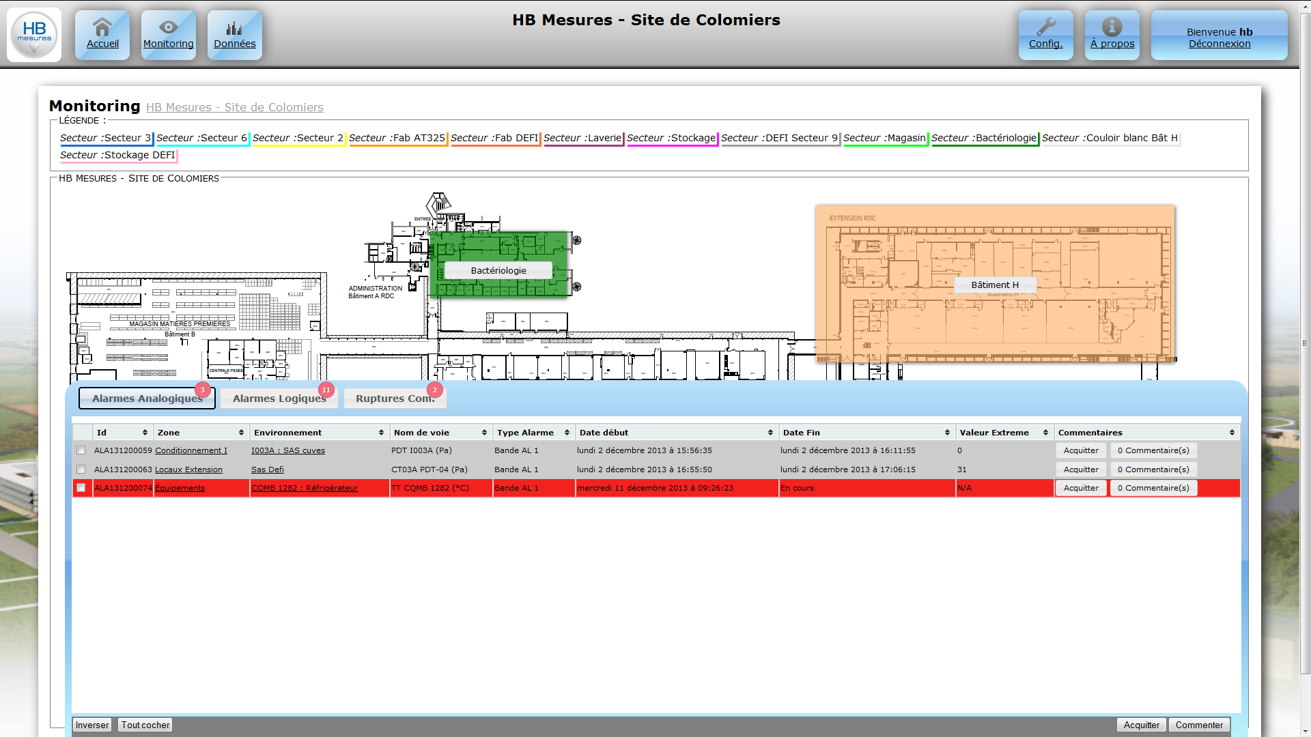Sort table by Zone column
Image resolution: width=1311 pixels, height=737 pixels.
point(201,433)
